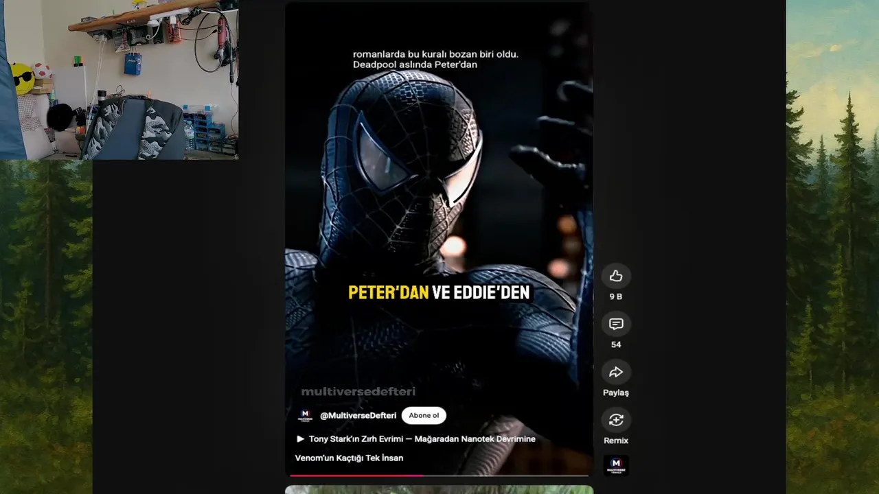Open MultiverseDefteri channel avatar

click(305, 415)
